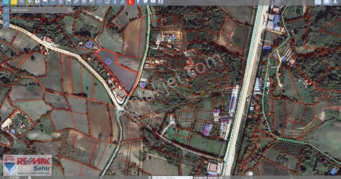The image size is (341, 179).
Task: Click the scissors/cut tool icon
Action: coord(123,2)
